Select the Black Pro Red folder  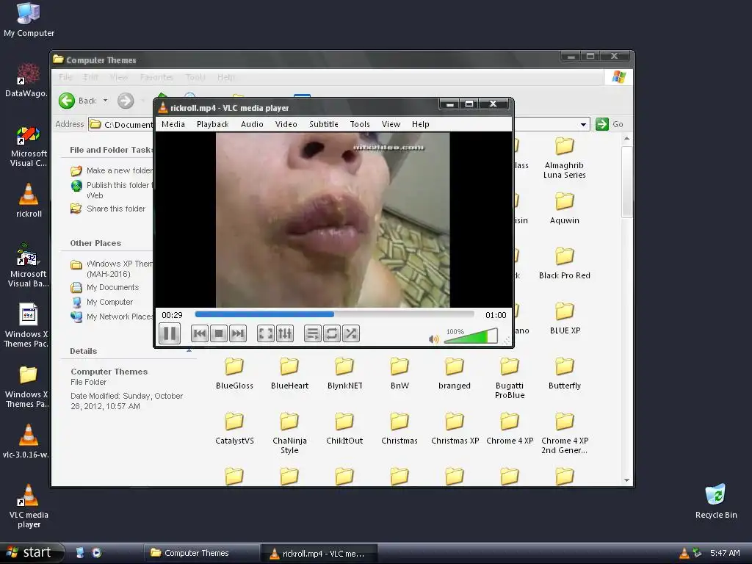pyautogui.click(x=565, y=264)
